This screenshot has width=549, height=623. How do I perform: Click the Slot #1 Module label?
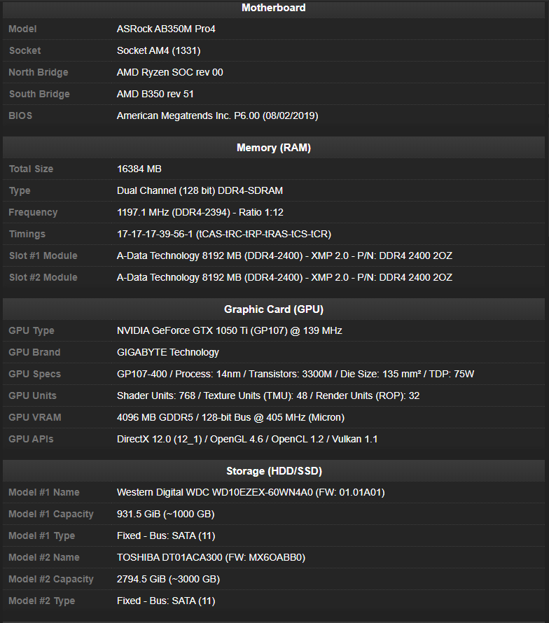click(x=43, y=256)
